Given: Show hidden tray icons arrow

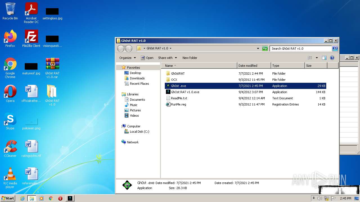Looking at the screenshot, I should (x=314, y=198).
